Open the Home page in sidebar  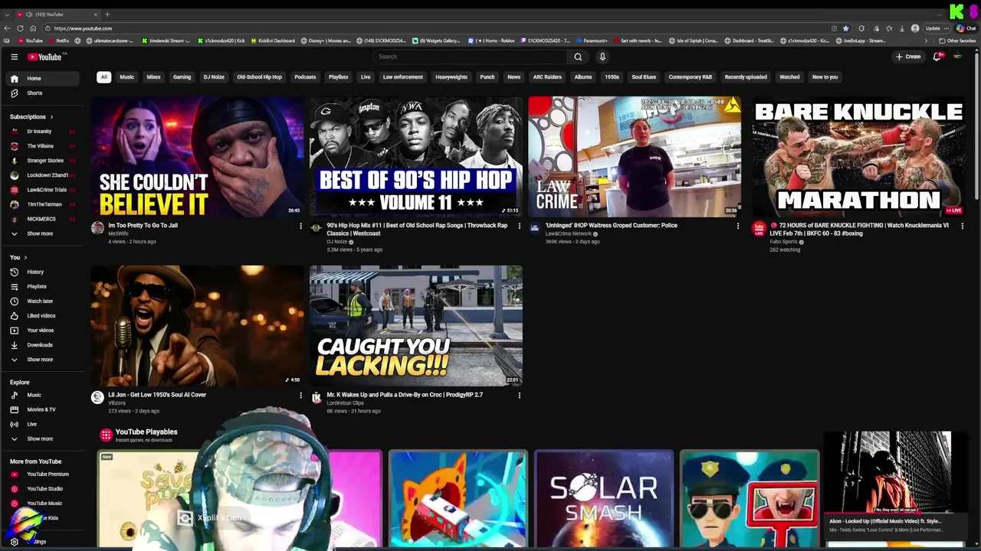[44, 78]
